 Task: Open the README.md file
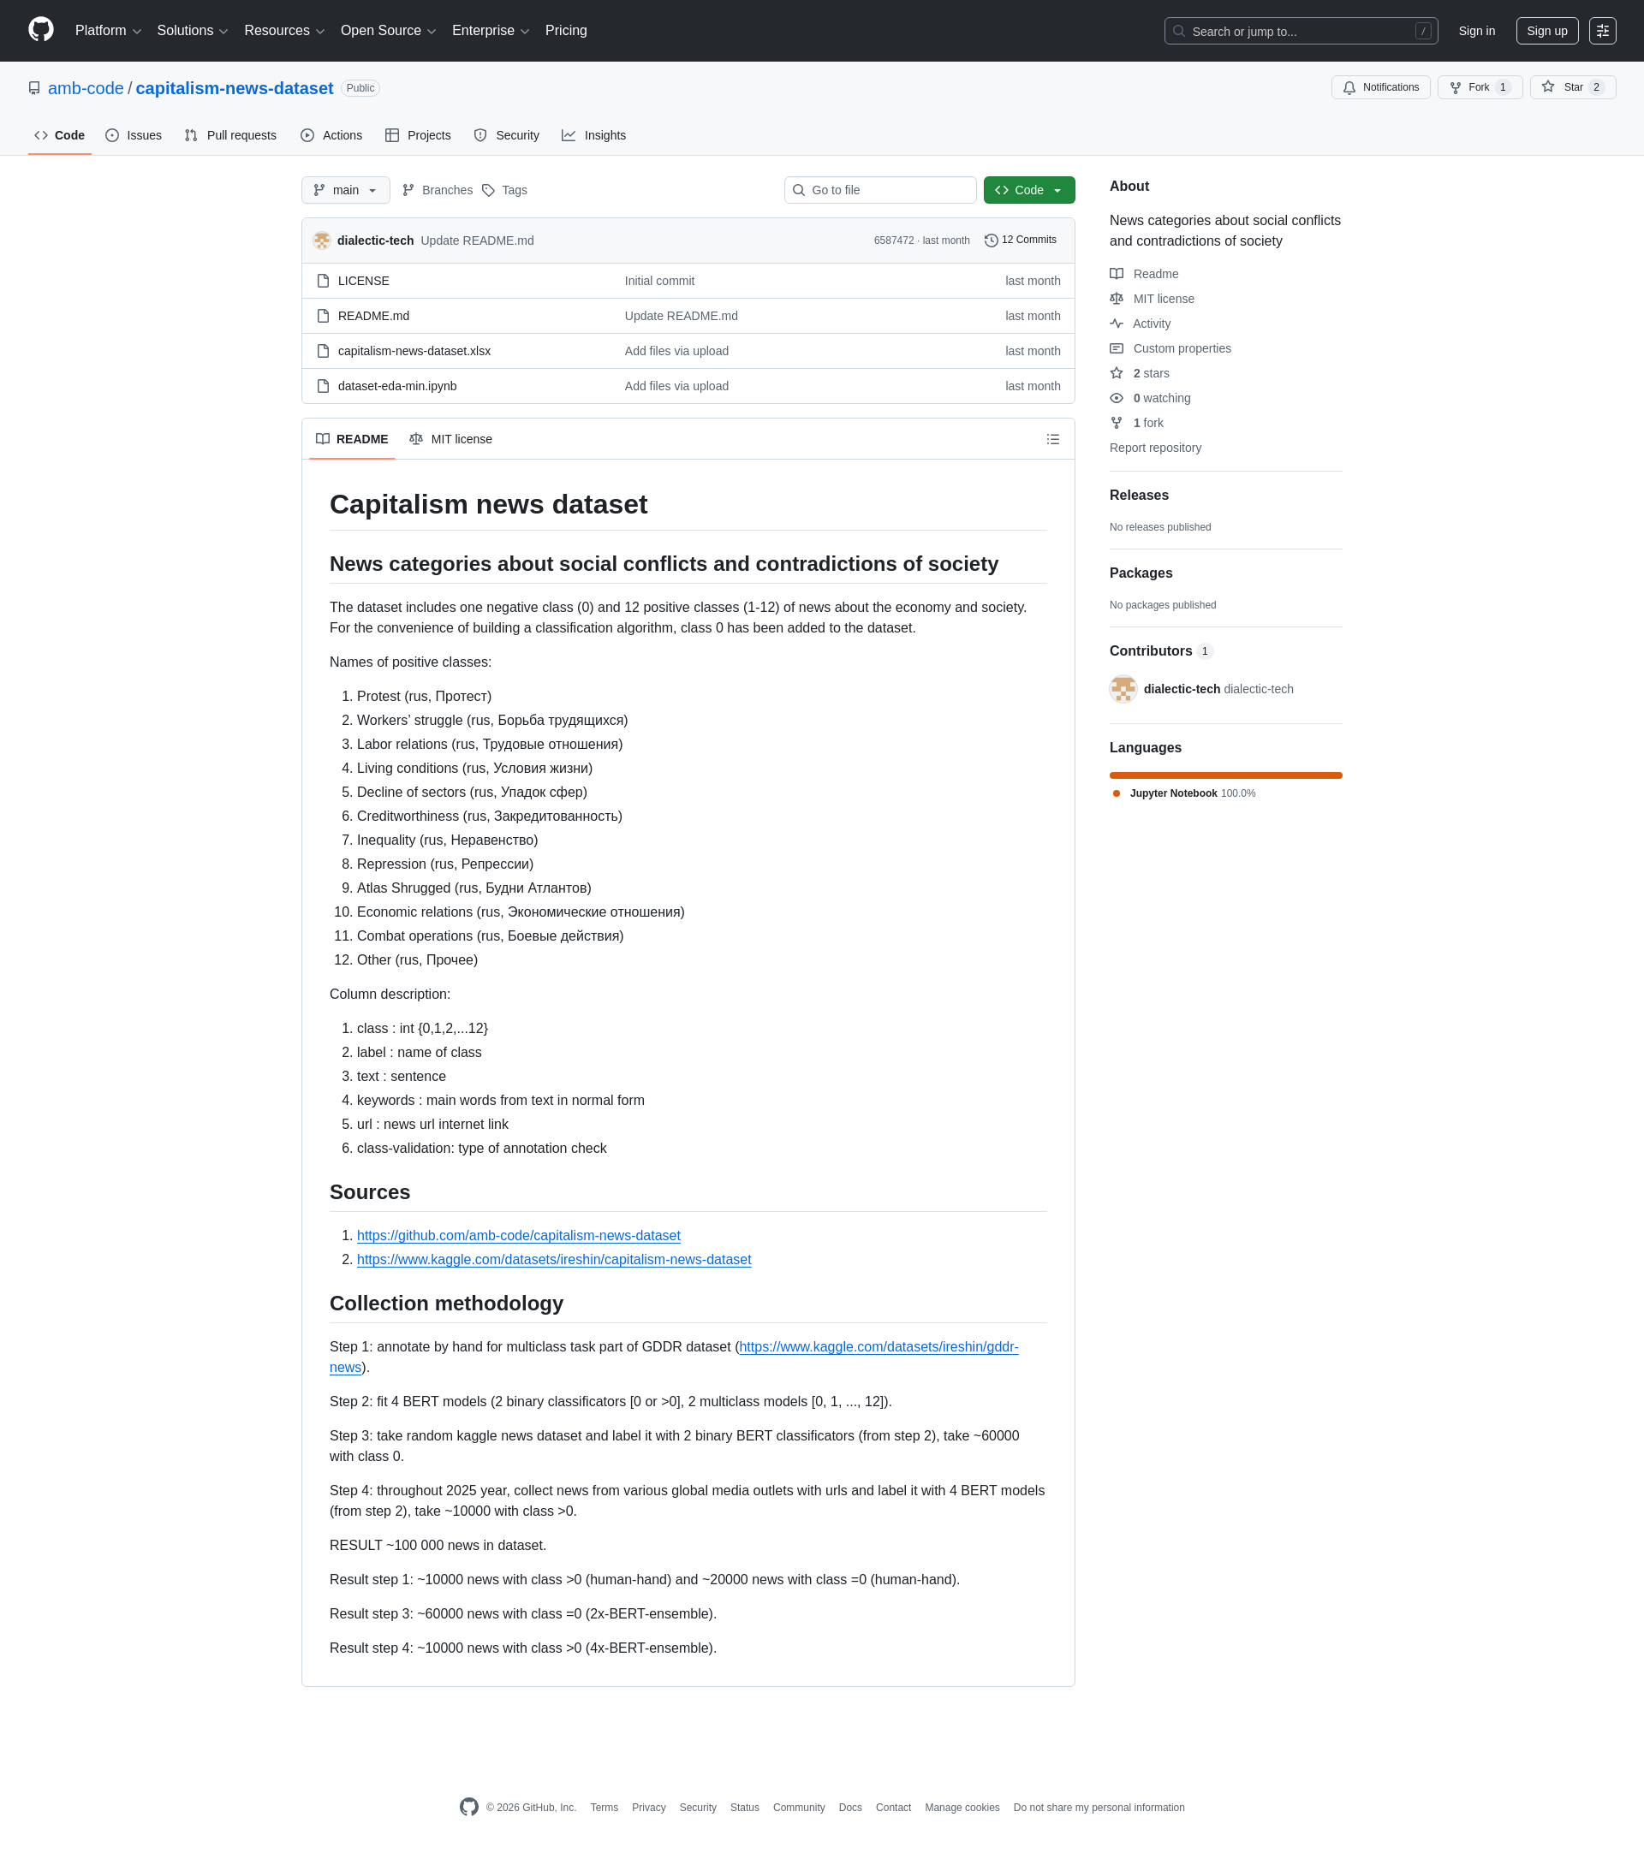tap(373, 316)
